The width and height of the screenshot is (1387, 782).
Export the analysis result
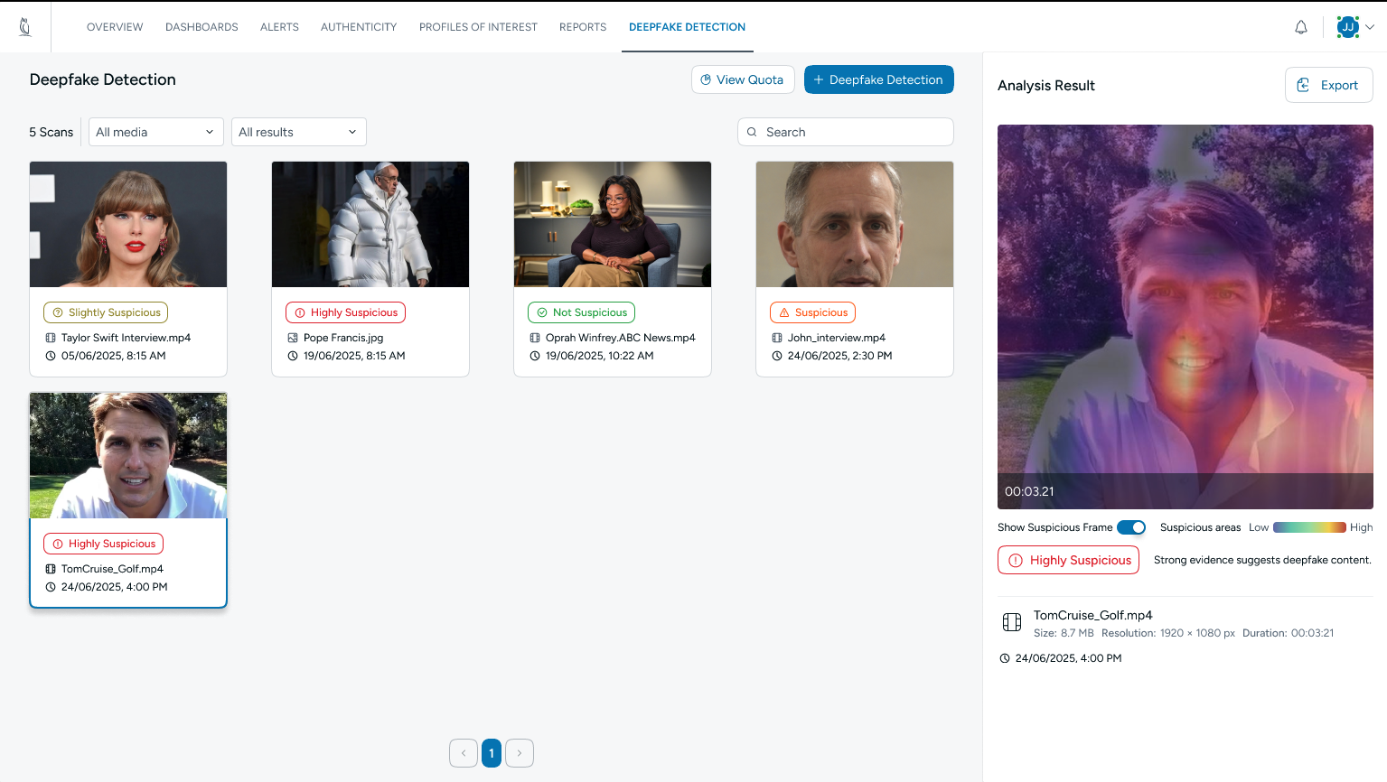click(1328, 85)
